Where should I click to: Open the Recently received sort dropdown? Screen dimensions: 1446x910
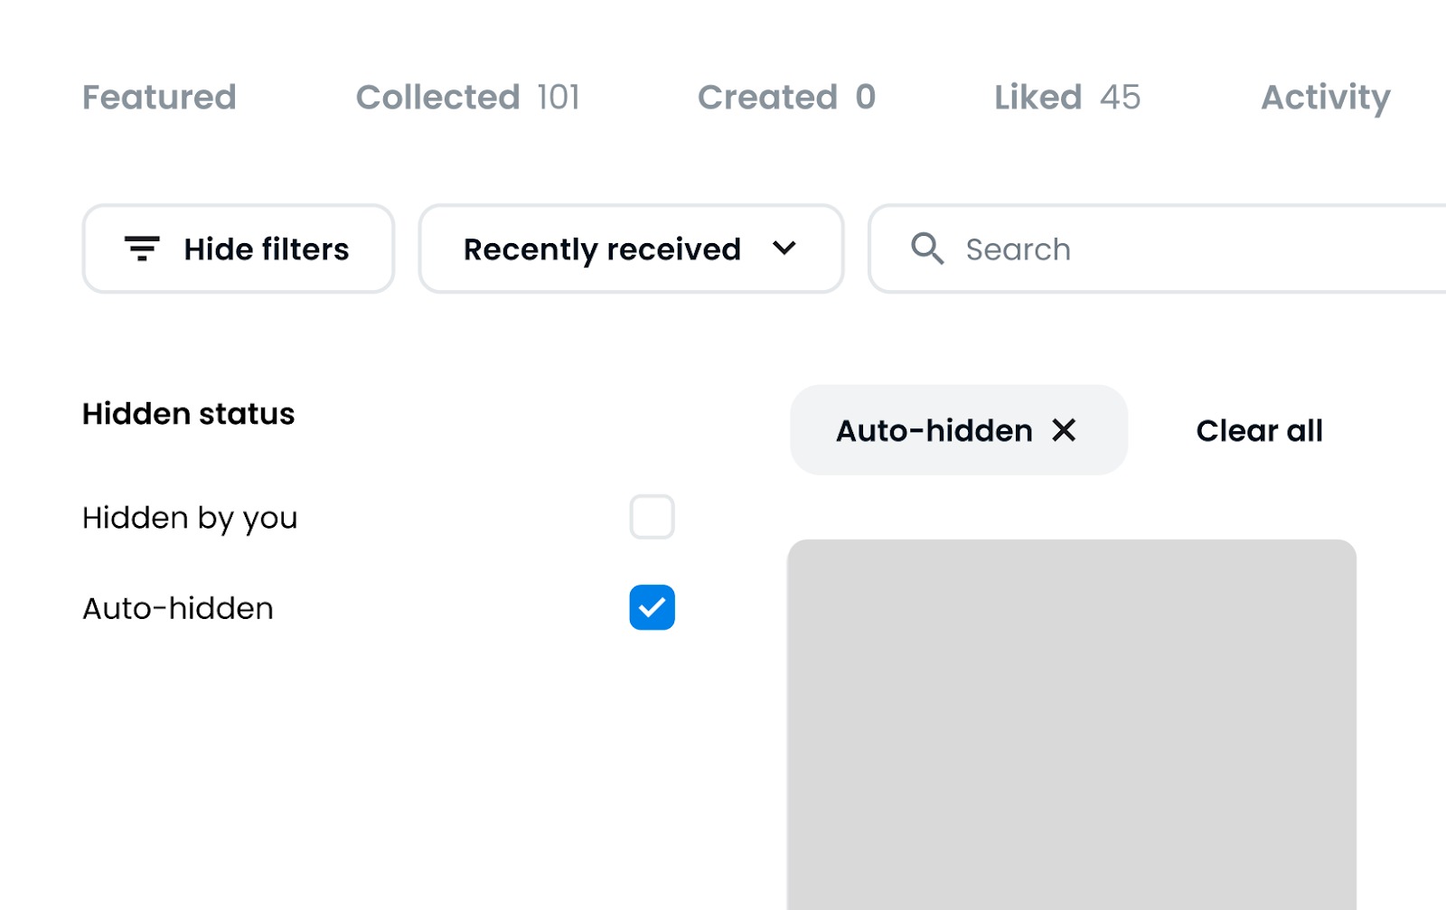[631, 249]
